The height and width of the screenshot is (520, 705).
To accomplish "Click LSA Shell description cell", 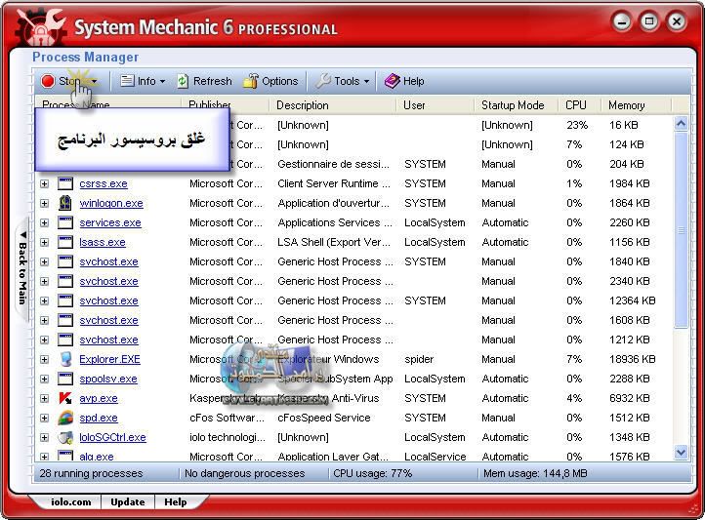I will coord(334,243).
